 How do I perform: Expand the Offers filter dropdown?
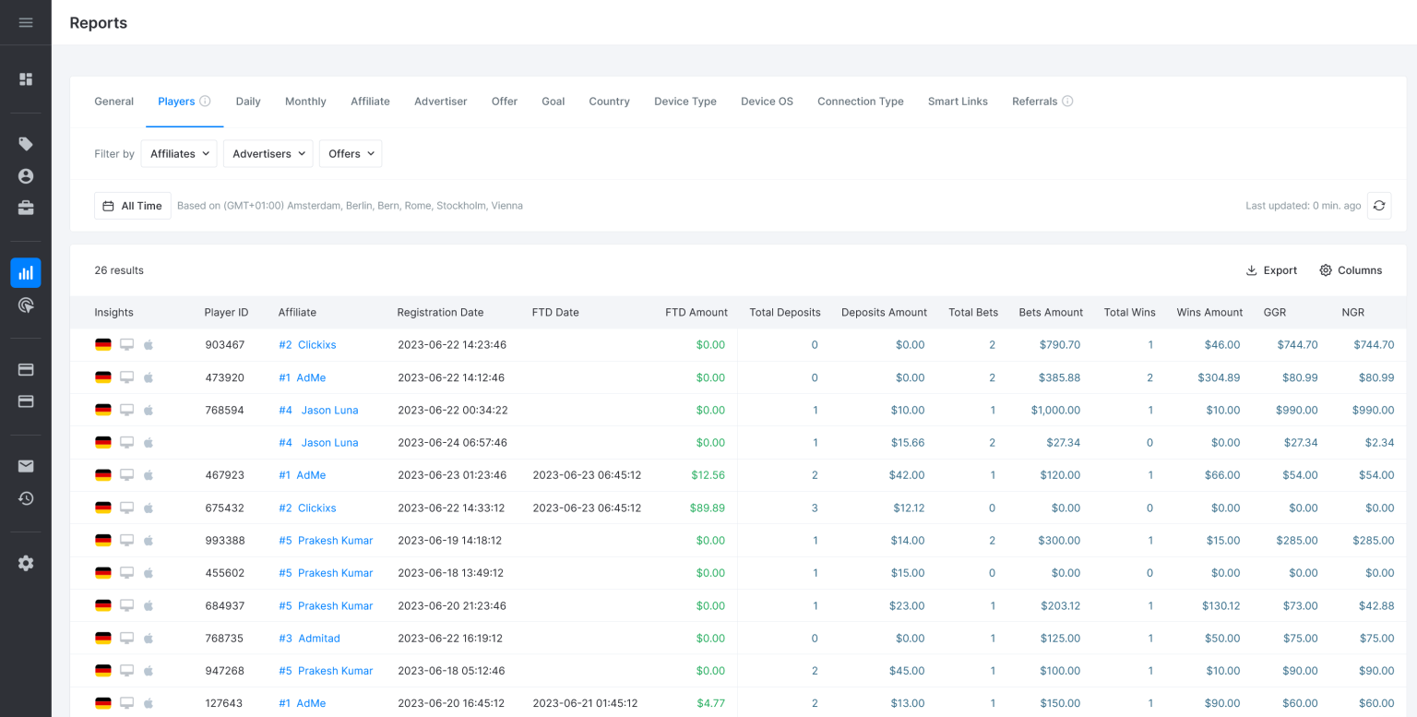point(351,154)
